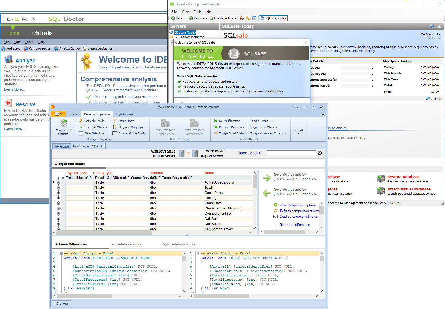Open the Tools menu in SQLsafe Management Console
Image resolution: width=445 pixels, height=309 pixels.
point(197,11)
